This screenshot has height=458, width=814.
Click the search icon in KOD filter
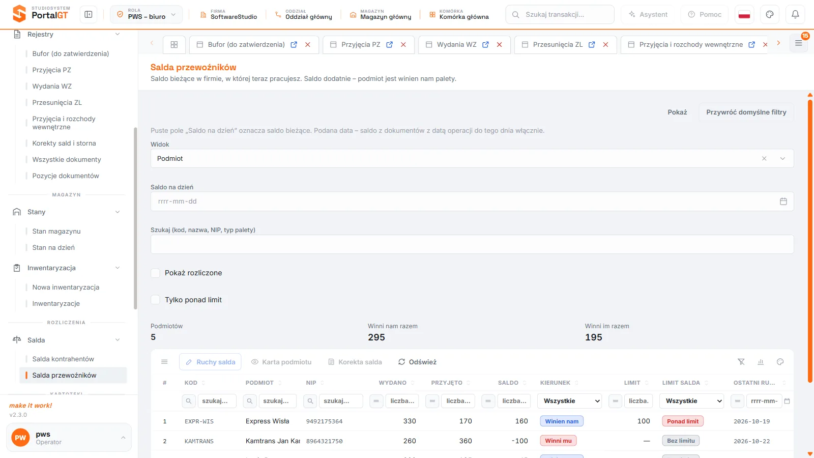(189, 401)
